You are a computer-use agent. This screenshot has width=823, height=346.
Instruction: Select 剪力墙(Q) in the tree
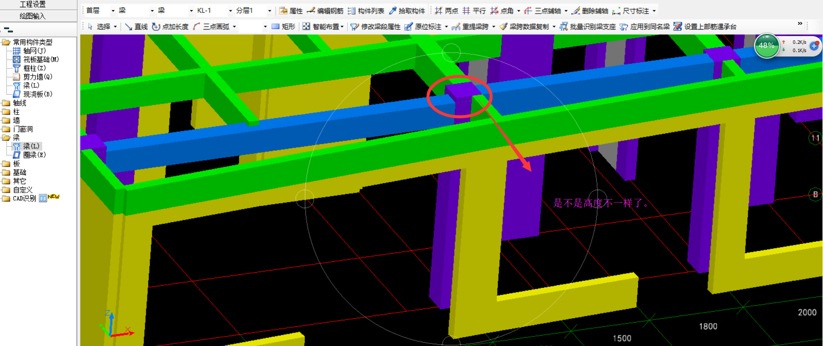coord(33,77)
